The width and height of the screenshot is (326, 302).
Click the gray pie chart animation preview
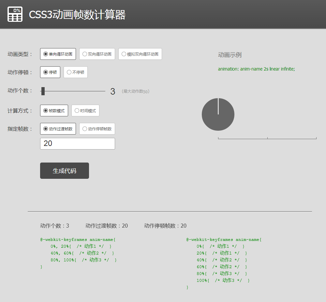(218, 114)
